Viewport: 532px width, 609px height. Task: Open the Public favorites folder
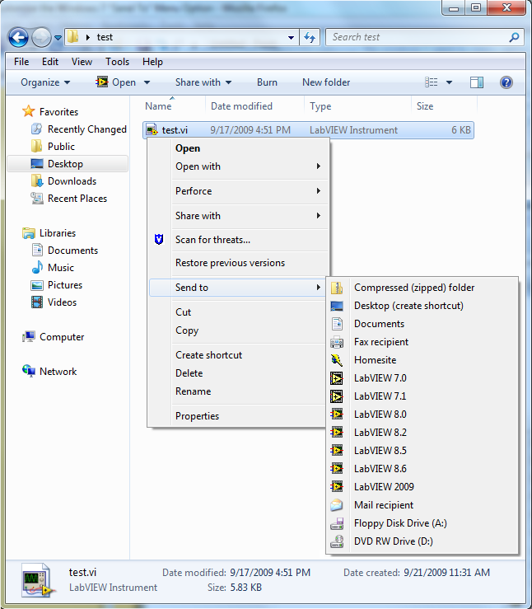click(x=61, y=147)
